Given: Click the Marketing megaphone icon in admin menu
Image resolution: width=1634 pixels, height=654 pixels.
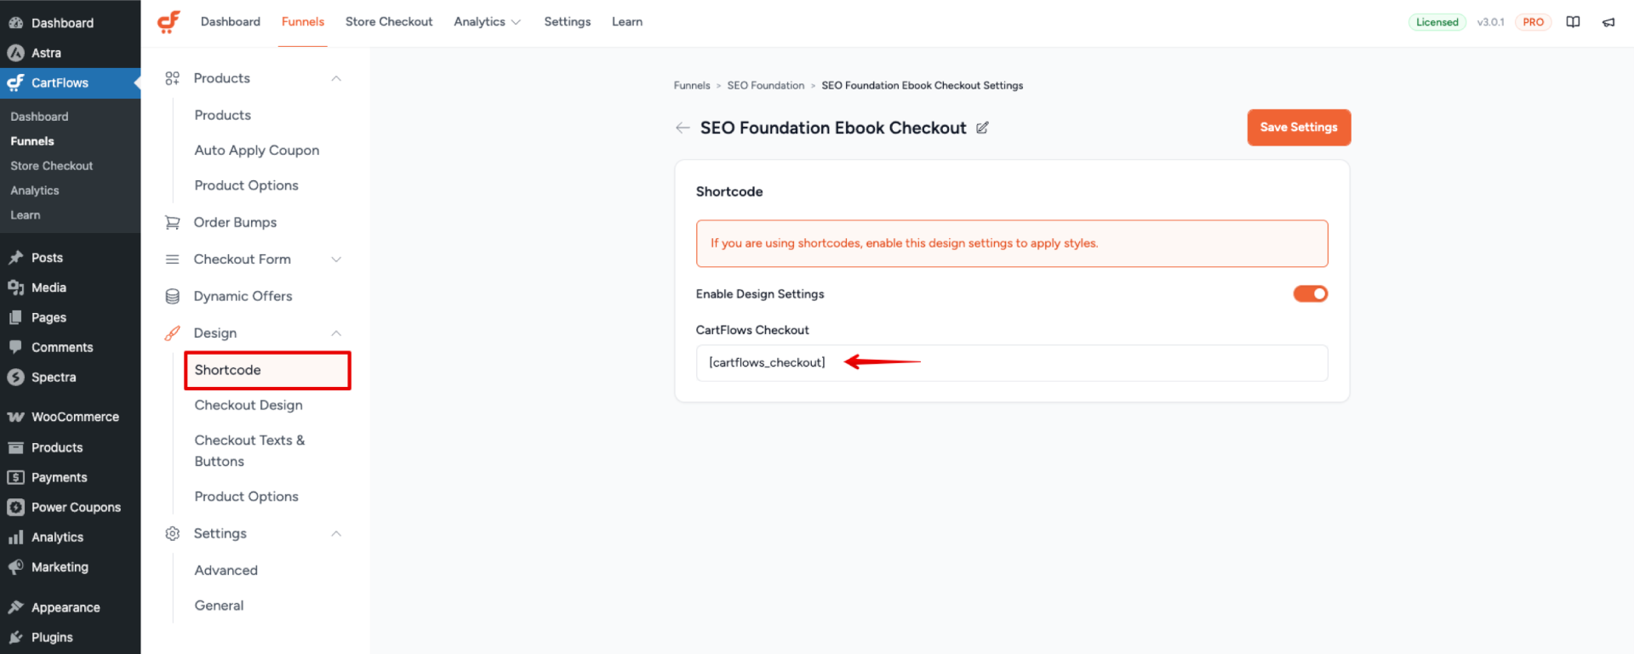Looking at the screenshot, I should pos(15,567).
